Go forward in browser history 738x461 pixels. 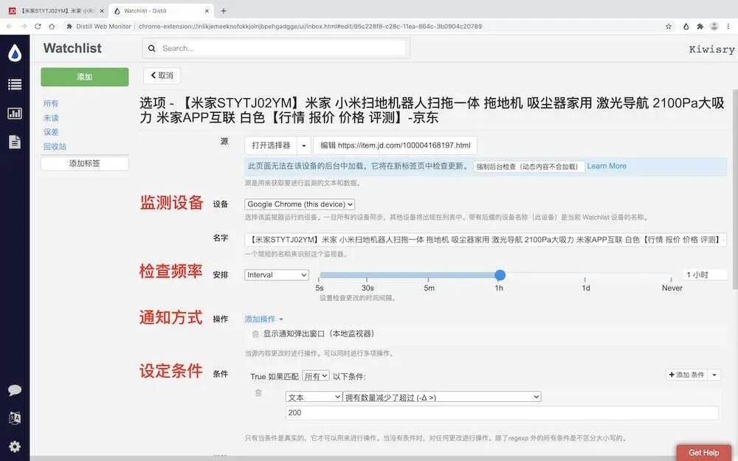coord(24,27)
